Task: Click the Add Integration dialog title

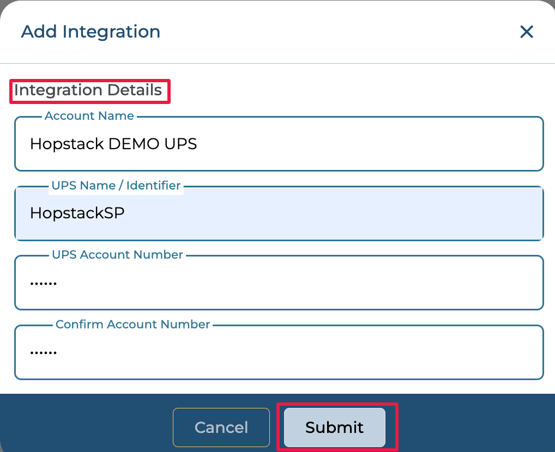Action: coord(91,32)
